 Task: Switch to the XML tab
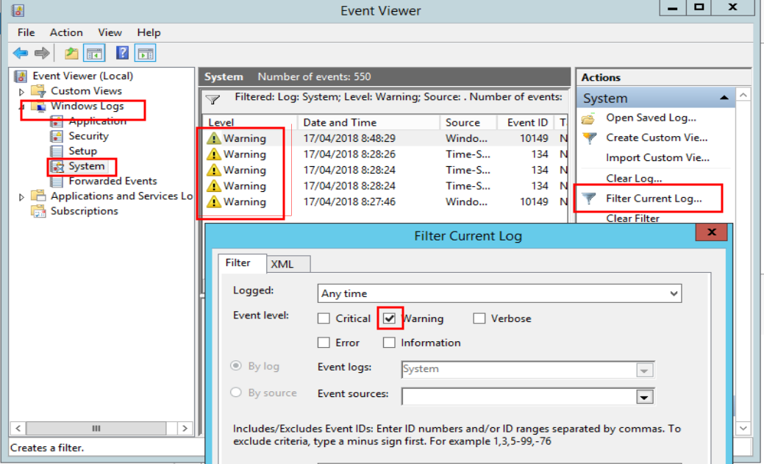pyautogui.click(x=288, y=264)
